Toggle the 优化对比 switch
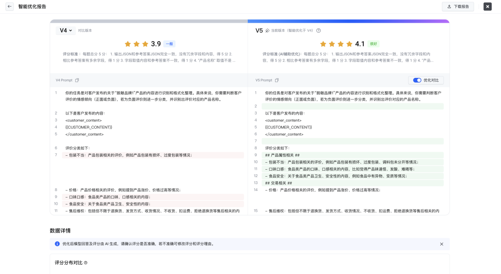 [x=417, y=80]
